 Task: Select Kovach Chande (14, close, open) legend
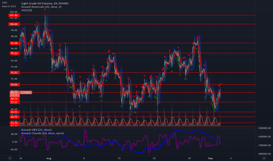coord(42,133)
